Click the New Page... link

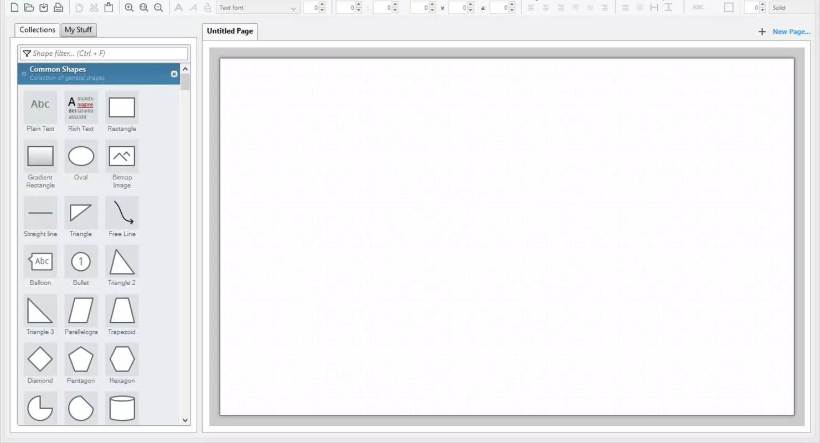point(791,32)
